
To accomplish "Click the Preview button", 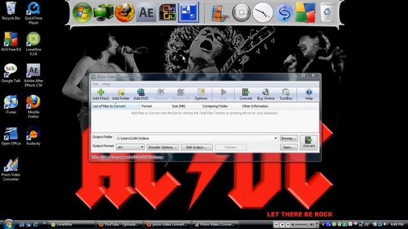I will [231, 147].
